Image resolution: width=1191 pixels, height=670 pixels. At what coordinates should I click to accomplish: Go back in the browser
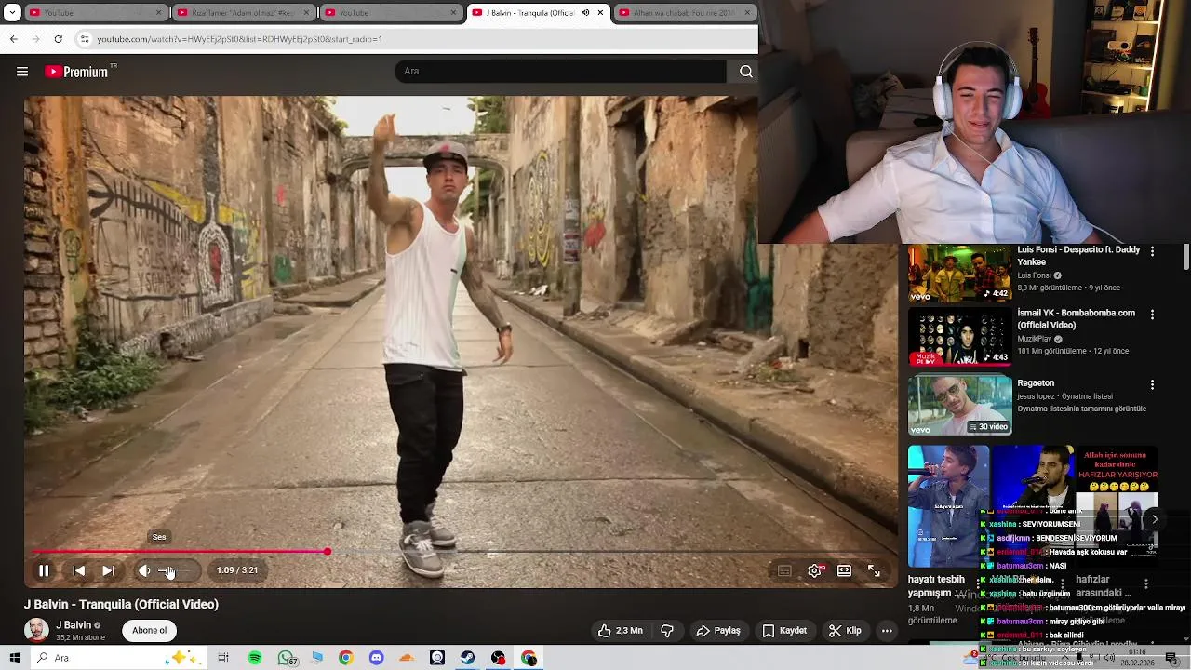point(13,39)
